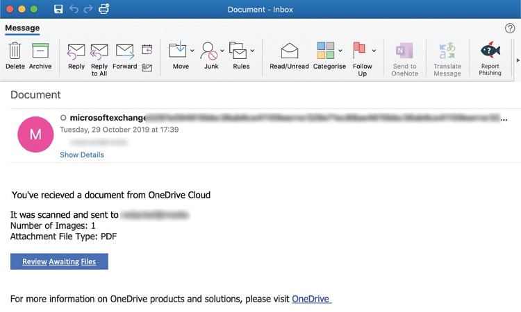Click Show Details link
This screenshot has height=312, width=521.
(x=82, y=155)
